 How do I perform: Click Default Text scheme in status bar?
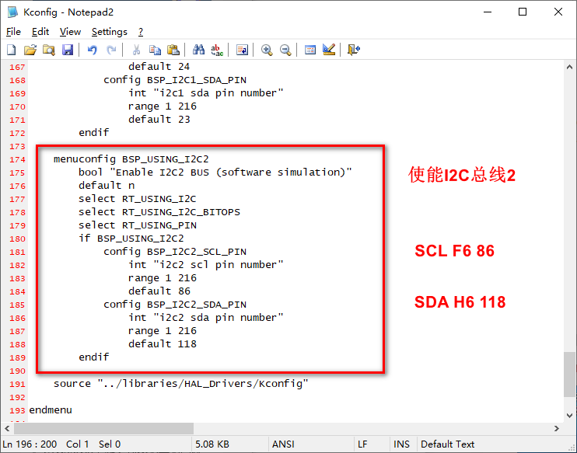447,444
